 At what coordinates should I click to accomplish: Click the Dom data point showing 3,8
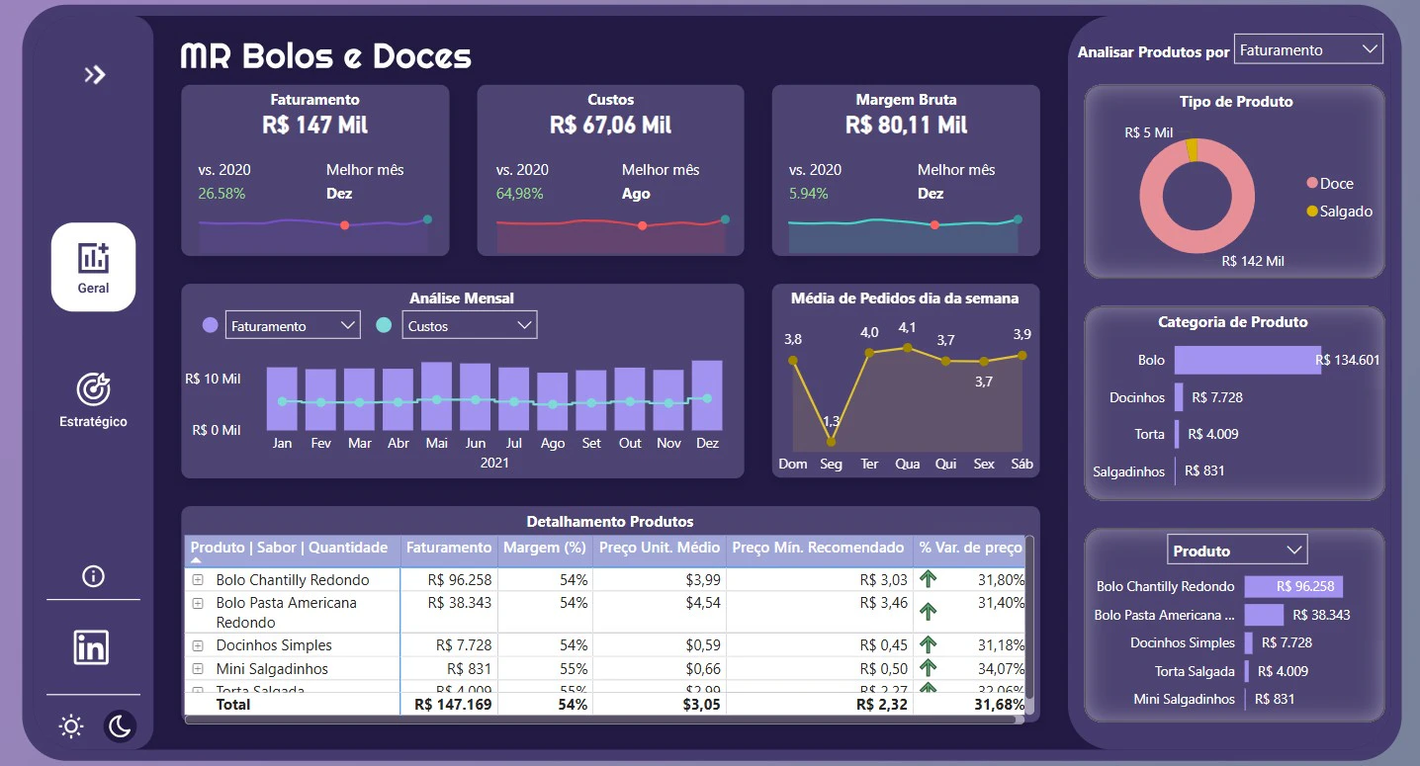pos(792,361)
